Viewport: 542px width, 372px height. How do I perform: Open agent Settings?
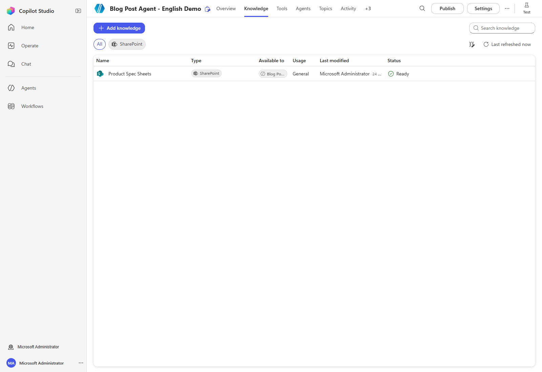coord(483,8)
